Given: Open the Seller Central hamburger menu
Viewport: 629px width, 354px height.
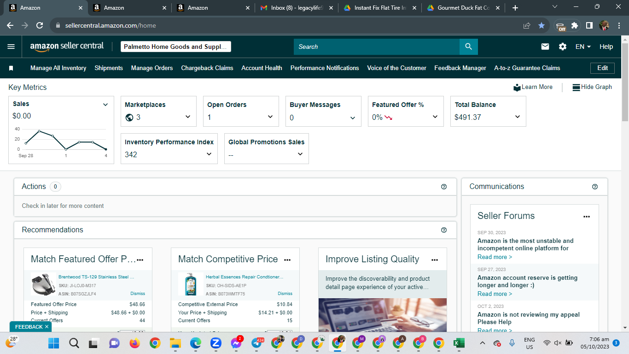Looking at the screenshot, I should 12,47.
